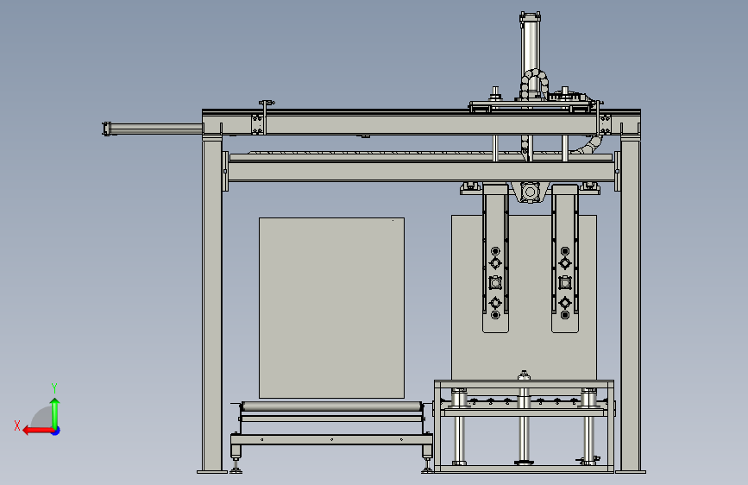Select the left gripper arm

pos(495,258)
